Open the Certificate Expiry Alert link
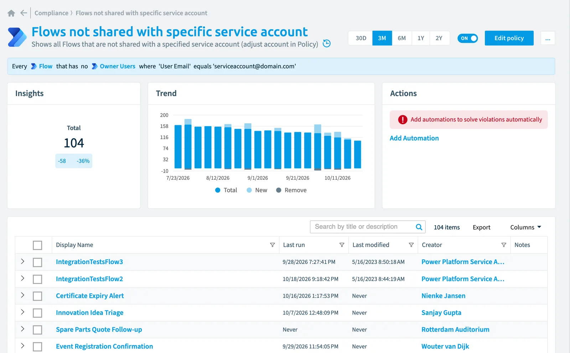The width and height of the screenshot is (570, 353). (x=90, y=296)
